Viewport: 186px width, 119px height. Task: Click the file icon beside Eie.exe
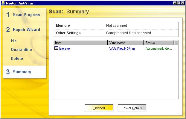tap(56, 48)
